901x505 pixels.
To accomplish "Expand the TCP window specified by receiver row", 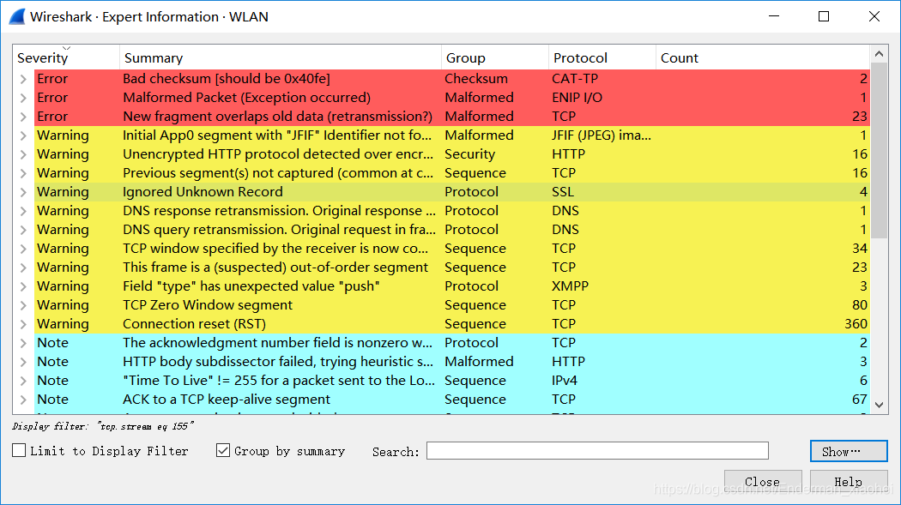I will tap(23, 249).
